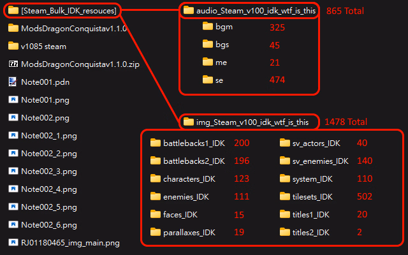Click the folder name characters_IDK
The height and width of the screenshot is (255, 408).
pos(189,178)
